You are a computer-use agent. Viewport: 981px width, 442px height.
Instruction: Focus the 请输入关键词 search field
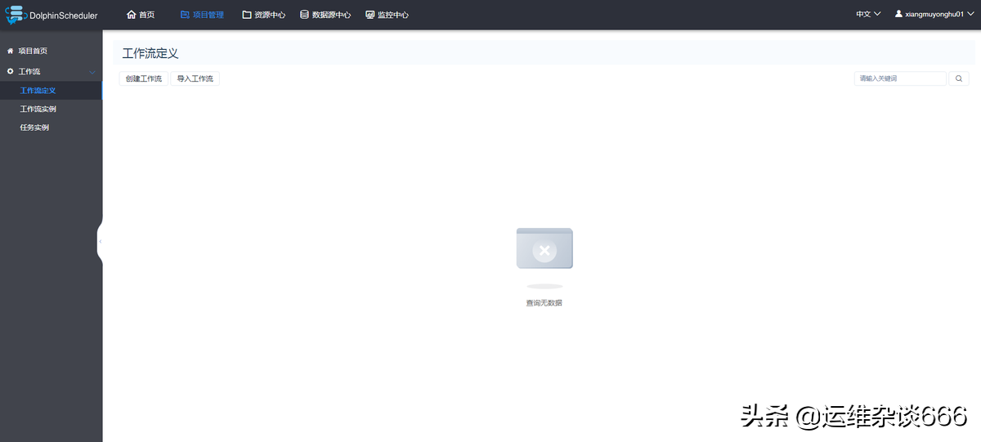pyautogui.click(x=899, y=78)
